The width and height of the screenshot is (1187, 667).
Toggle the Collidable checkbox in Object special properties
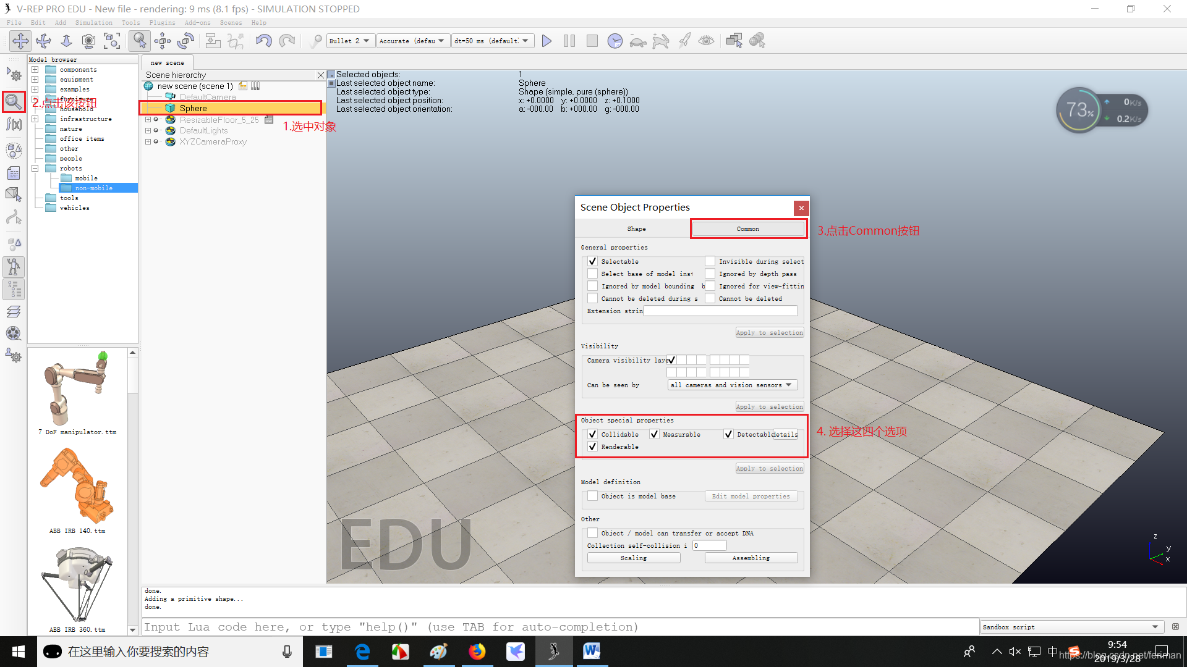tap(592, 434)
